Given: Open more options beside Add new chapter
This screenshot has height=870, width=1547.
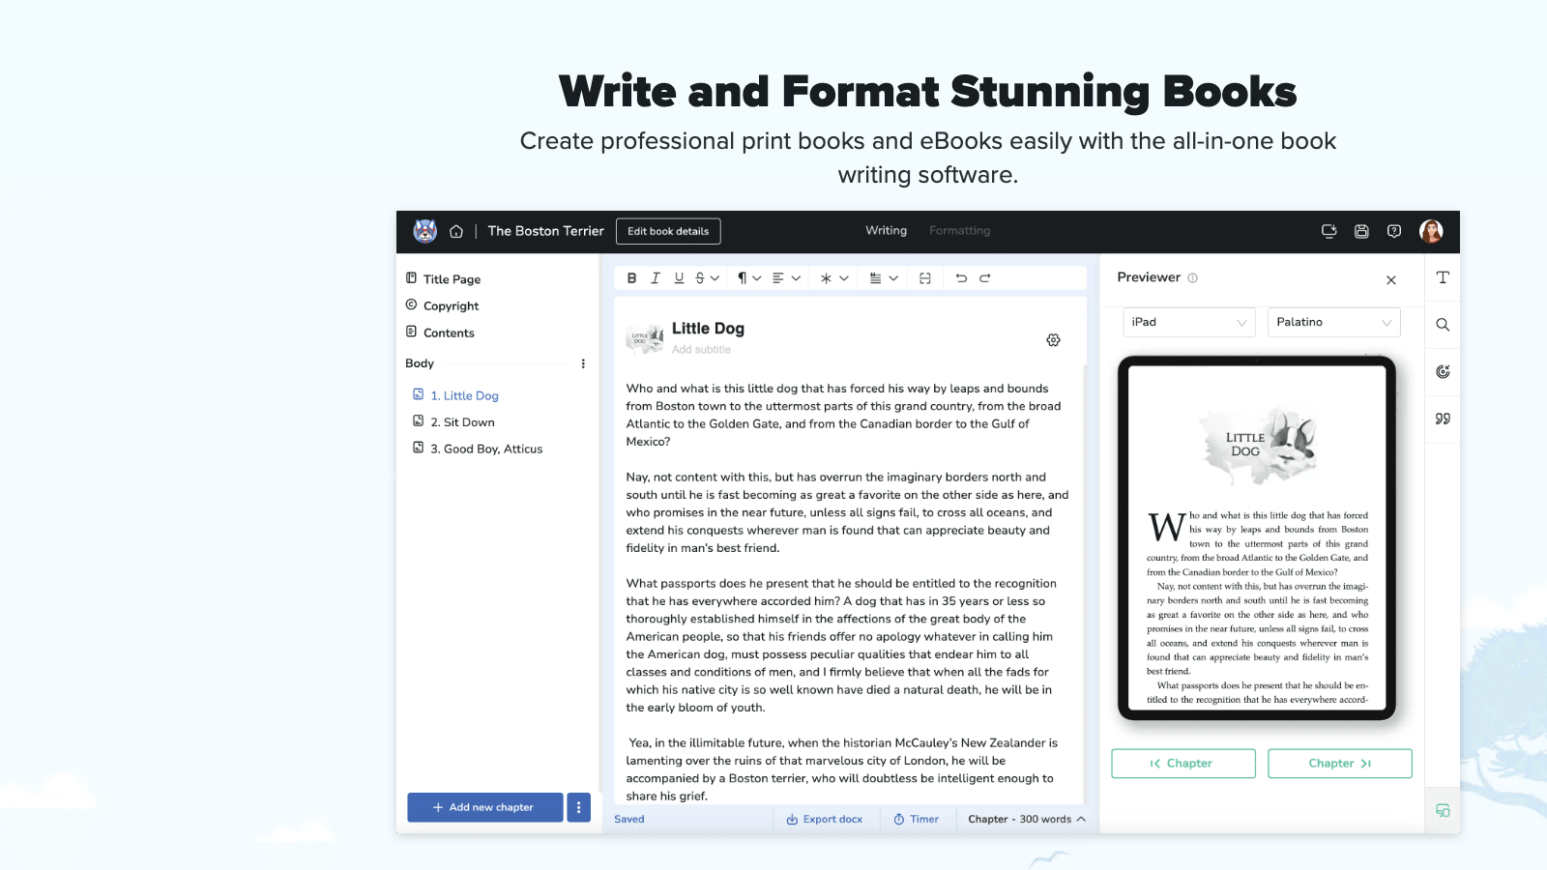Looking at the screenshot, I should (x=578, y=807).
